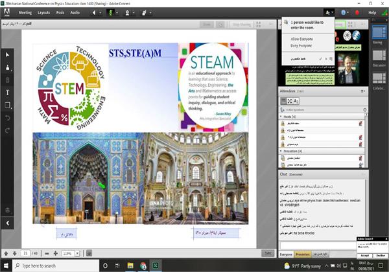Go to next page arrow
Image resolution: width=389 pixels, height=272 pixels.
click(x=14, y=253)
